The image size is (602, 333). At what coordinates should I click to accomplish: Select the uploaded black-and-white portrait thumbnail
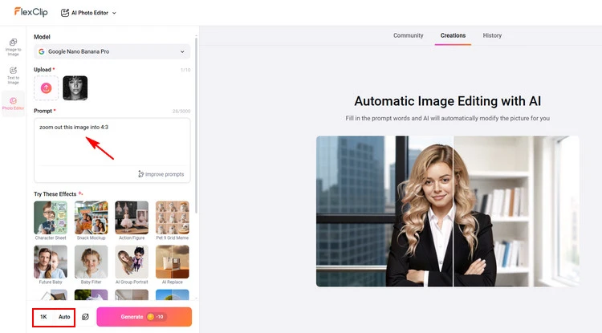[75, 87]
